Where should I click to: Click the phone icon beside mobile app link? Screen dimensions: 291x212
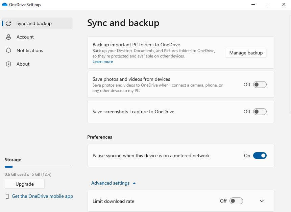point(7,196)
